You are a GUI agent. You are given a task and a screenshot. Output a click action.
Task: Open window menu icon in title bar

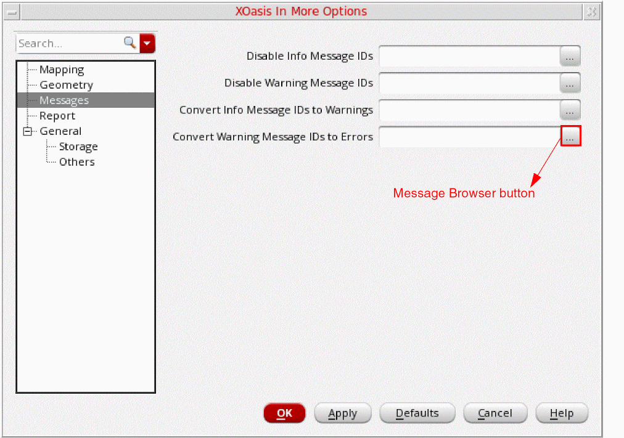coord(12,12)
